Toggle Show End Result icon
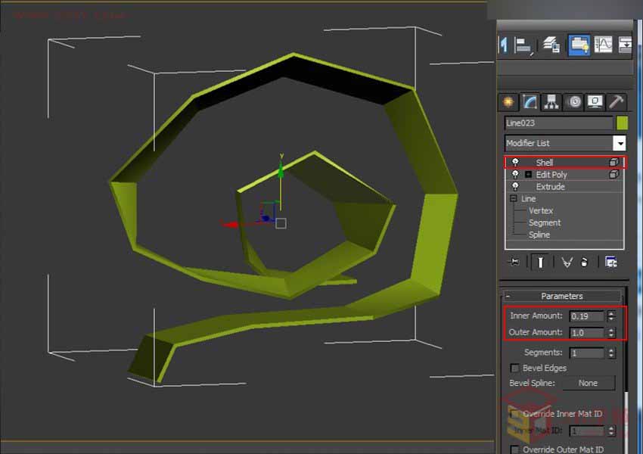 coord(540,262)
